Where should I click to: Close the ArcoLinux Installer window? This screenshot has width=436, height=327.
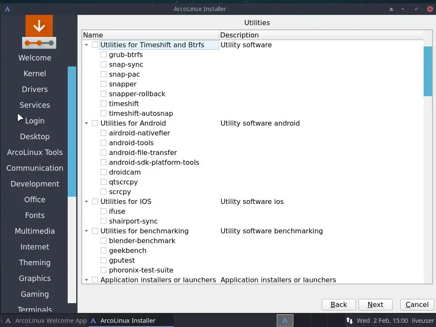point(430,9)
